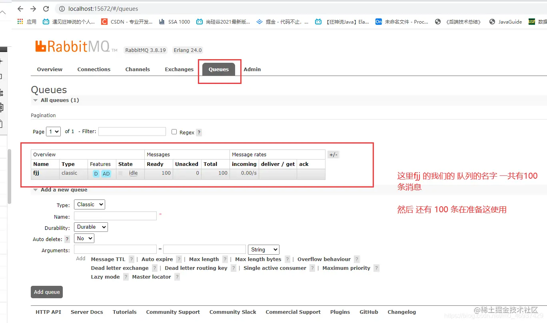
Task: Open the Auto delete dropdown
Action: (84, 238)
